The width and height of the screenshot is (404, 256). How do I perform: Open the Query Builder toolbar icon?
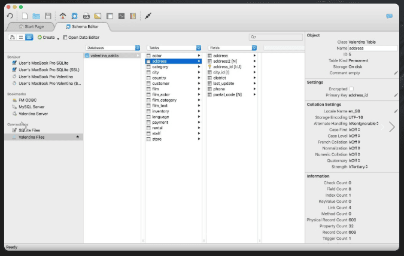coord(98,16)
